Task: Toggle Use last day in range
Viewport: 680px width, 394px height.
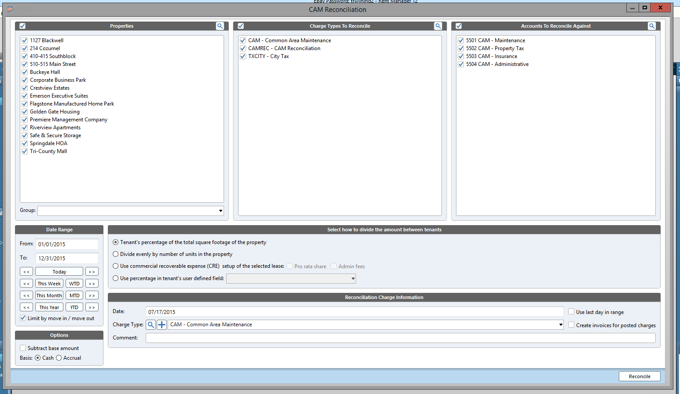Action: [571, 312]
